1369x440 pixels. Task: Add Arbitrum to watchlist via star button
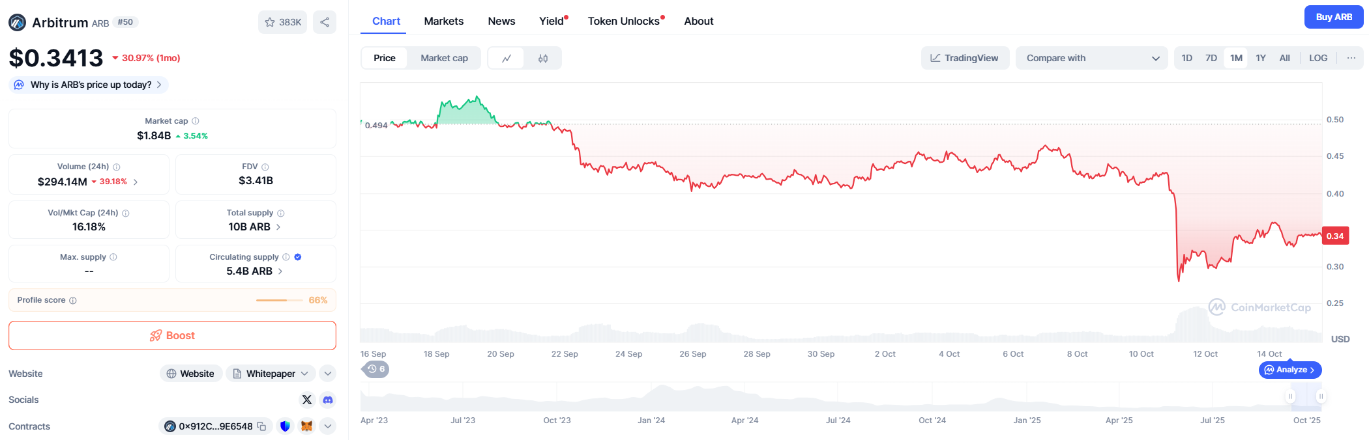point(282,22)
